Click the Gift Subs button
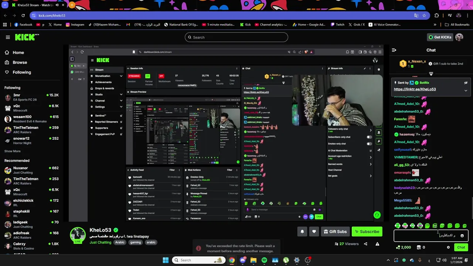Viewport: 473px width, 266px height. click(x=335, y=232)
